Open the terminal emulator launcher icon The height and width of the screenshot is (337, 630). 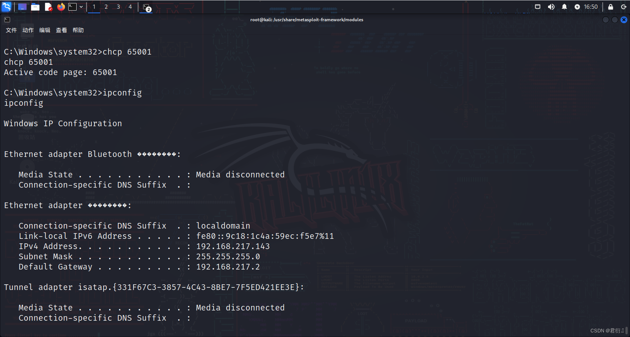(x=72, y=7)
